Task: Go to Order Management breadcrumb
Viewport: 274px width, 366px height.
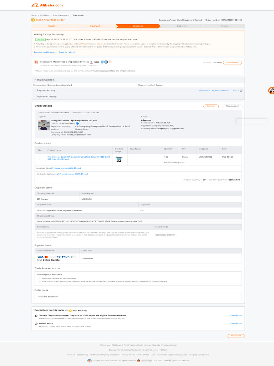Action: [x=61, y=15]
